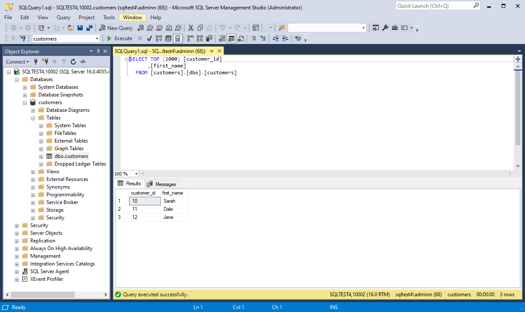
Task: Expand the Views node
Action: (33, 171)
